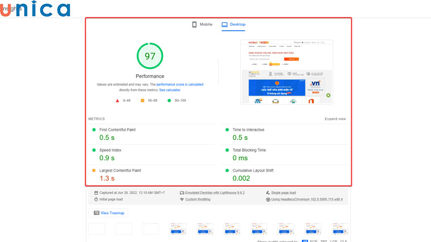Click the performance score gauge showing 97
Image resolution: width=431 pixels, height=242 pixels.
(150, 56)
